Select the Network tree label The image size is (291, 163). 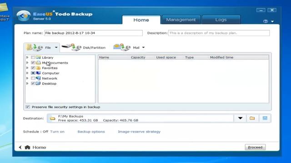(x=50, y=78)
